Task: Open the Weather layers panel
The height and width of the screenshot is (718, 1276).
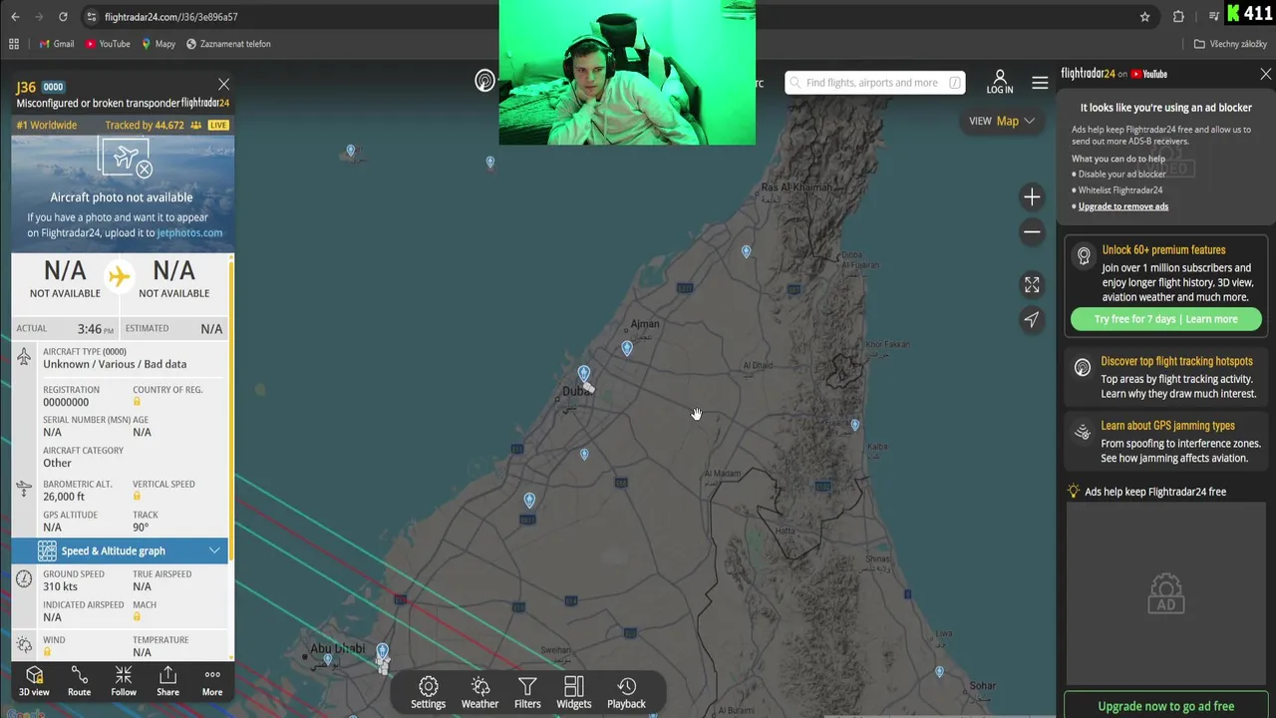Action: click(x=479, y=693)
